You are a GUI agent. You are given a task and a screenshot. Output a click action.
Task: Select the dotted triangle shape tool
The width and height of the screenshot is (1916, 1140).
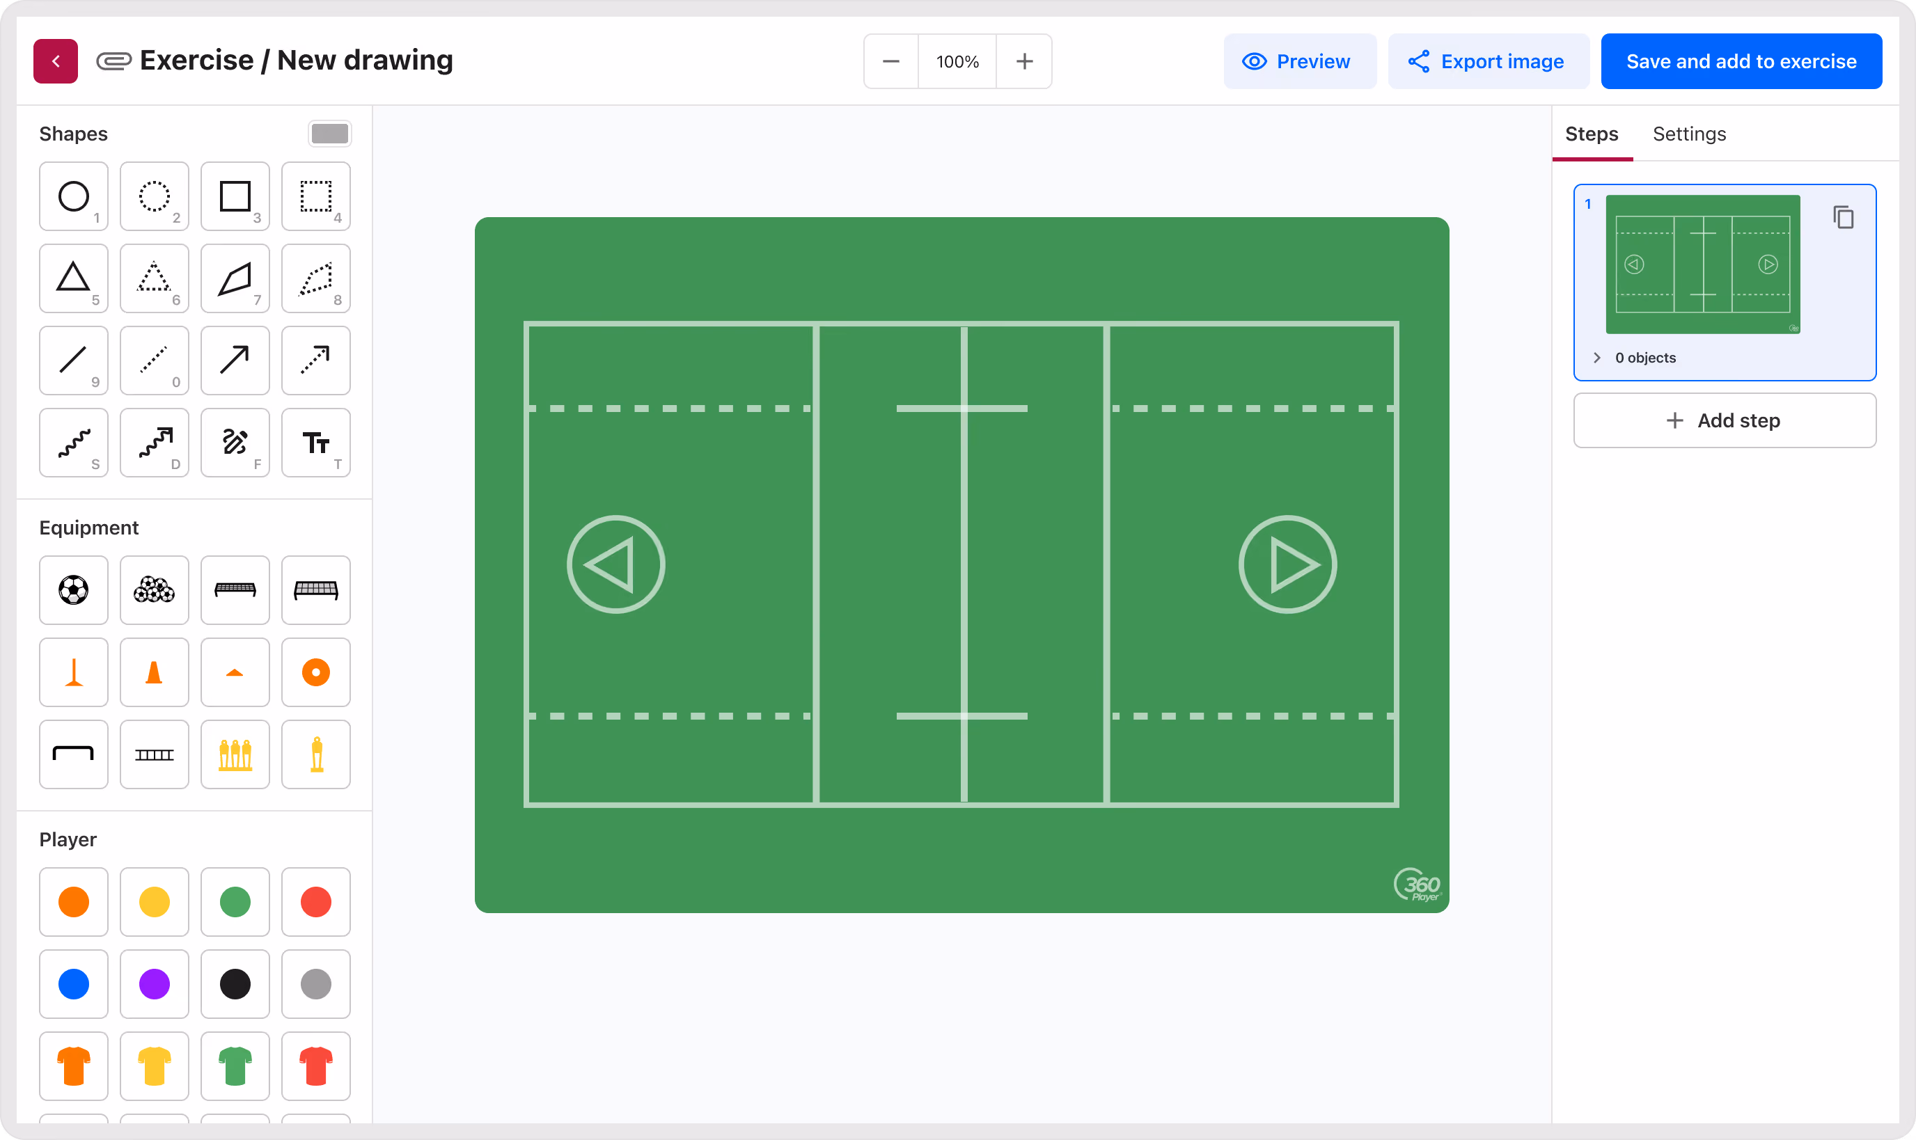click(x=155, y=278)
